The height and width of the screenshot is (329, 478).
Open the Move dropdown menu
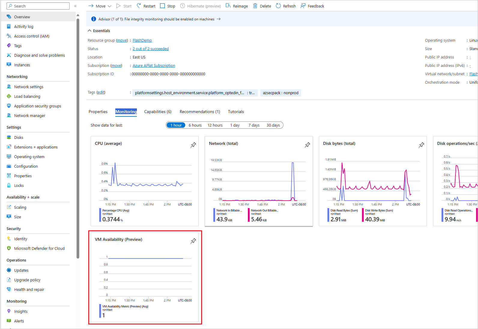(x=109, y=6)
